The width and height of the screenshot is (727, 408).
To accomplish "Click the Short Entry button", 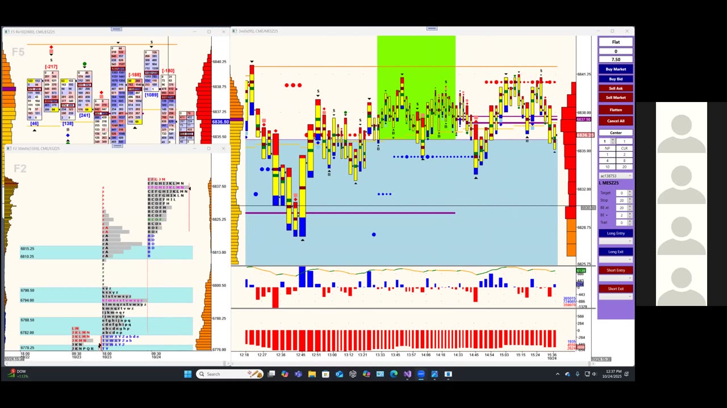I will [616, 270].
